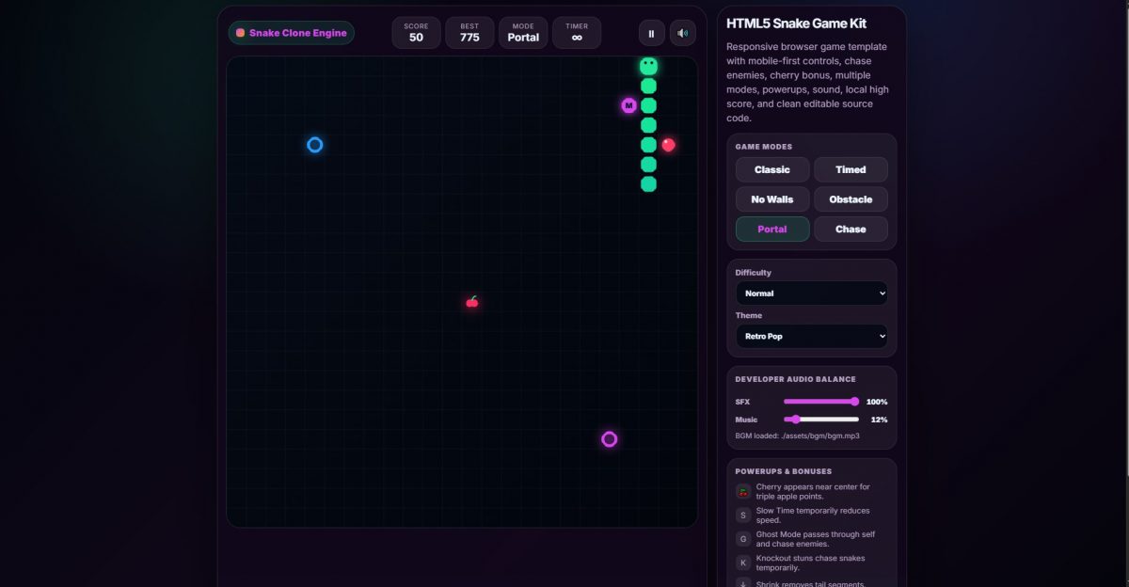Click the Knockout stuns chase snakes text
Screen dimensions: 1129x587
[810, 563]
